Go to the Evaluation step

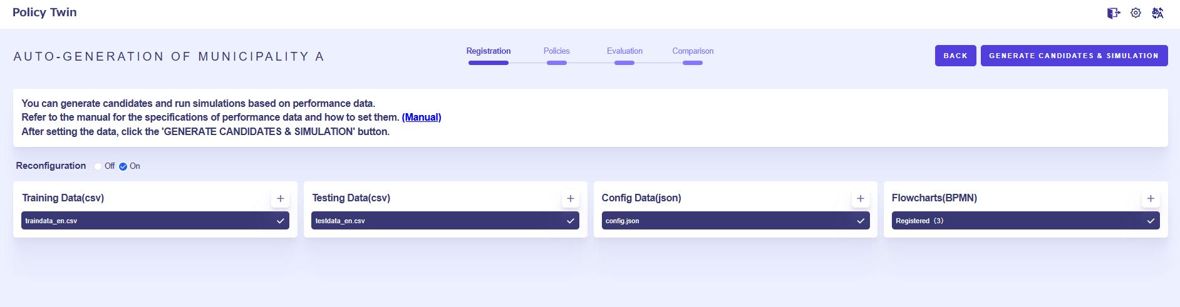624,51
